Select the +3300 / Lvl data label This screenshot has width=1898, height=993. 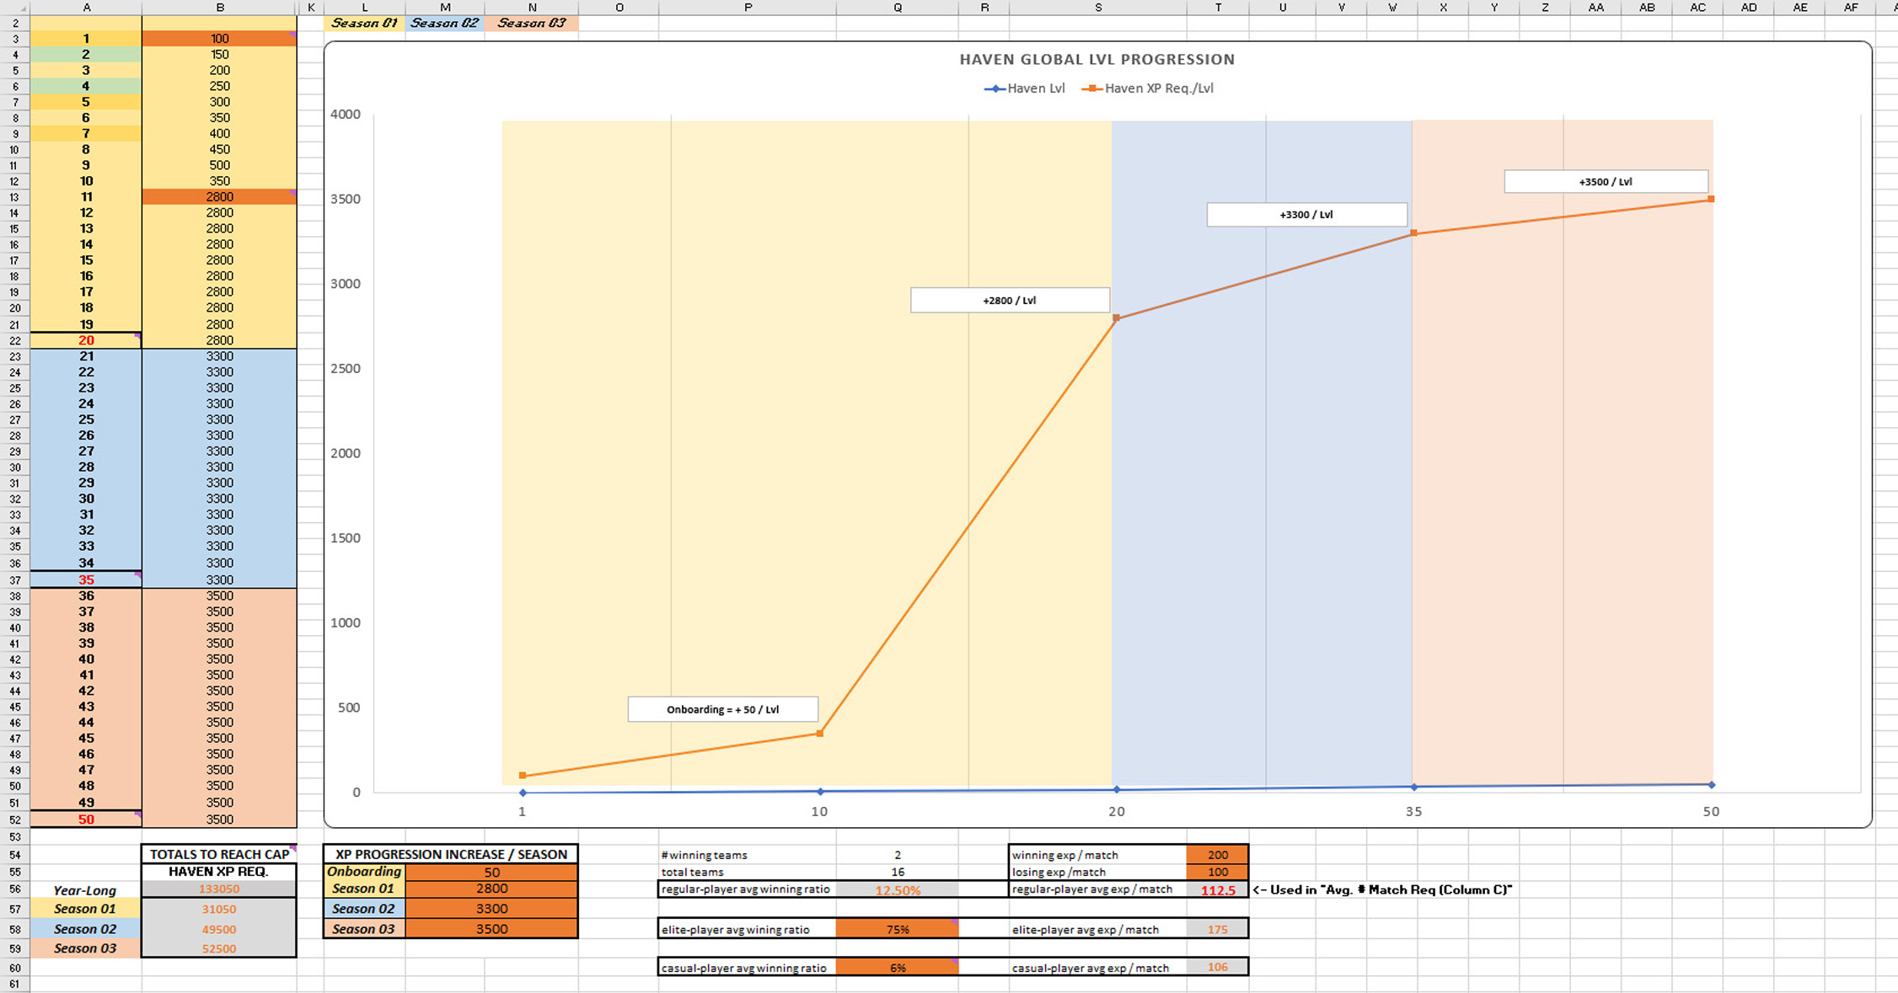(1307, 215)
